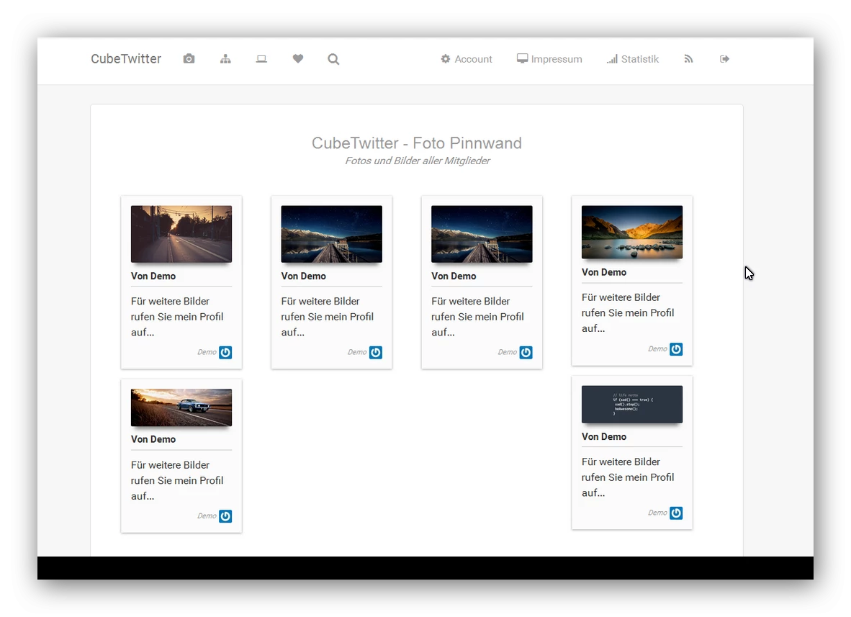Viewport: 851px width, 617px height.
Task: Open the sunset road photo thumbnail
Action: click(x=181, y=234)
